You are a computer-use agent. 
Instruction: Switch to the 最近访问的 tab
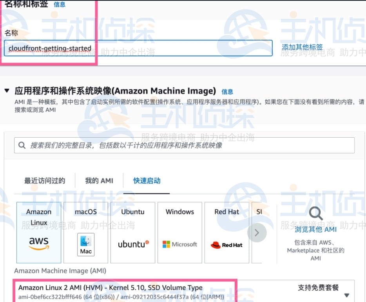(43, 180)
